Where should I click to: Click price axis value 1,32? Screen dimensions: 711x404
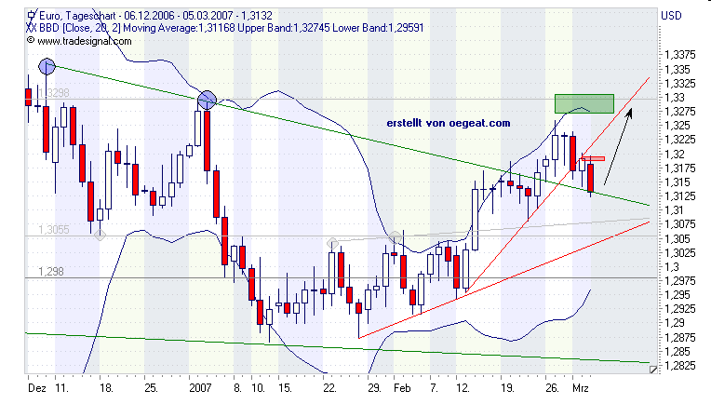(x=675, y=155)
